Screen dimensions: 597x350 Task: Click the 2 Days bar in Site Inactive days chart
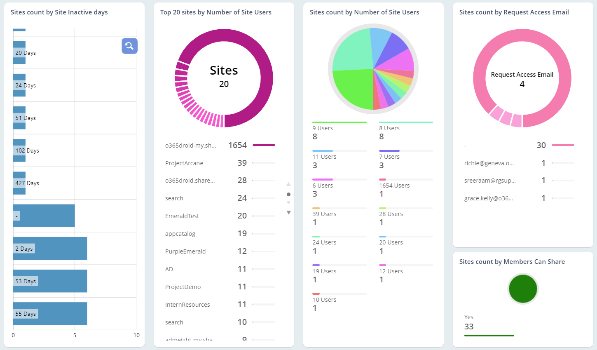(49, 248)
